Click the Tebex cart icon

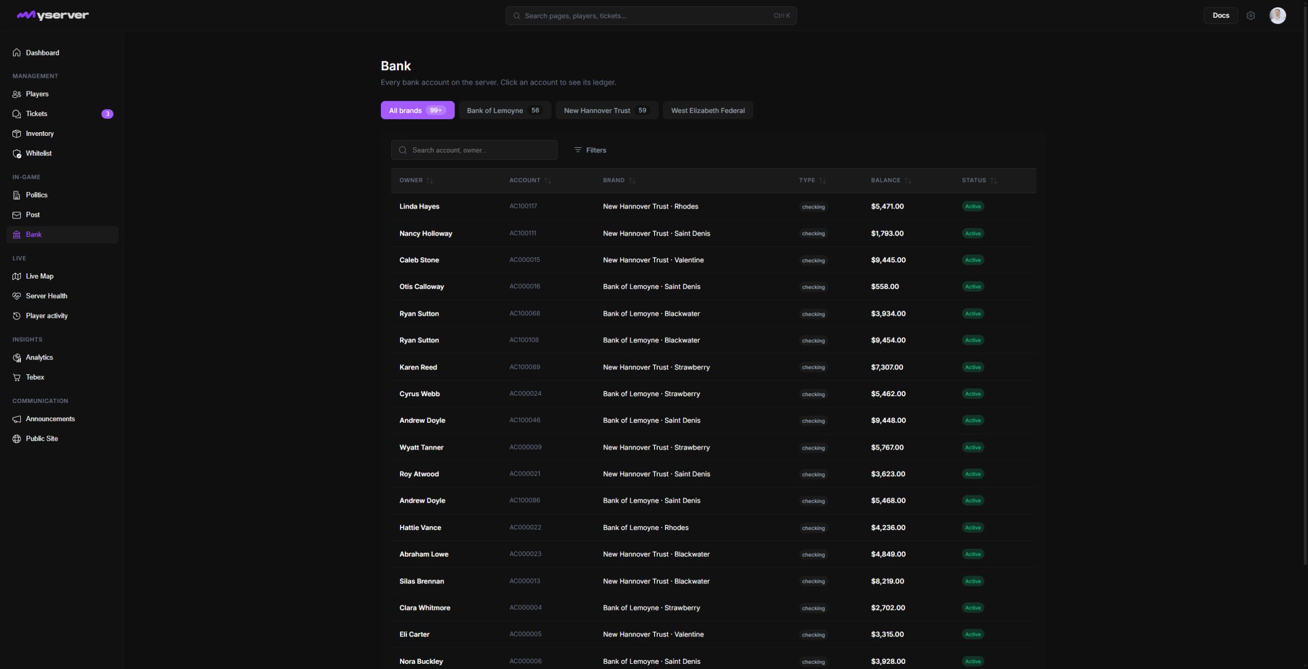(17, 377)
